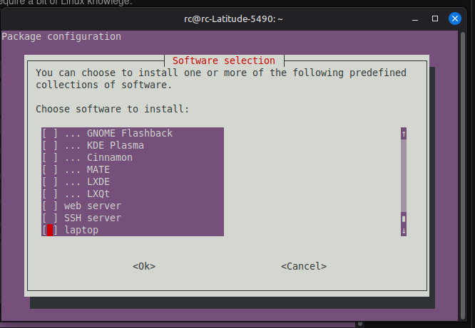
Task: Click the software list scrollbar thumb
Action: [404, 218]
